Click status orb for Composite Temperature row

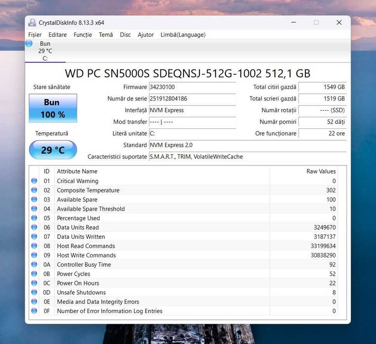point(34,190)
